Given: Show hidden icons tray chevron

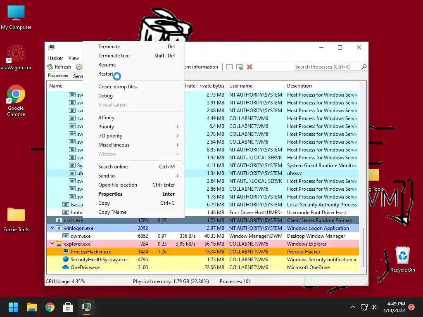Looking at the screenshot, I should point(353,307).
